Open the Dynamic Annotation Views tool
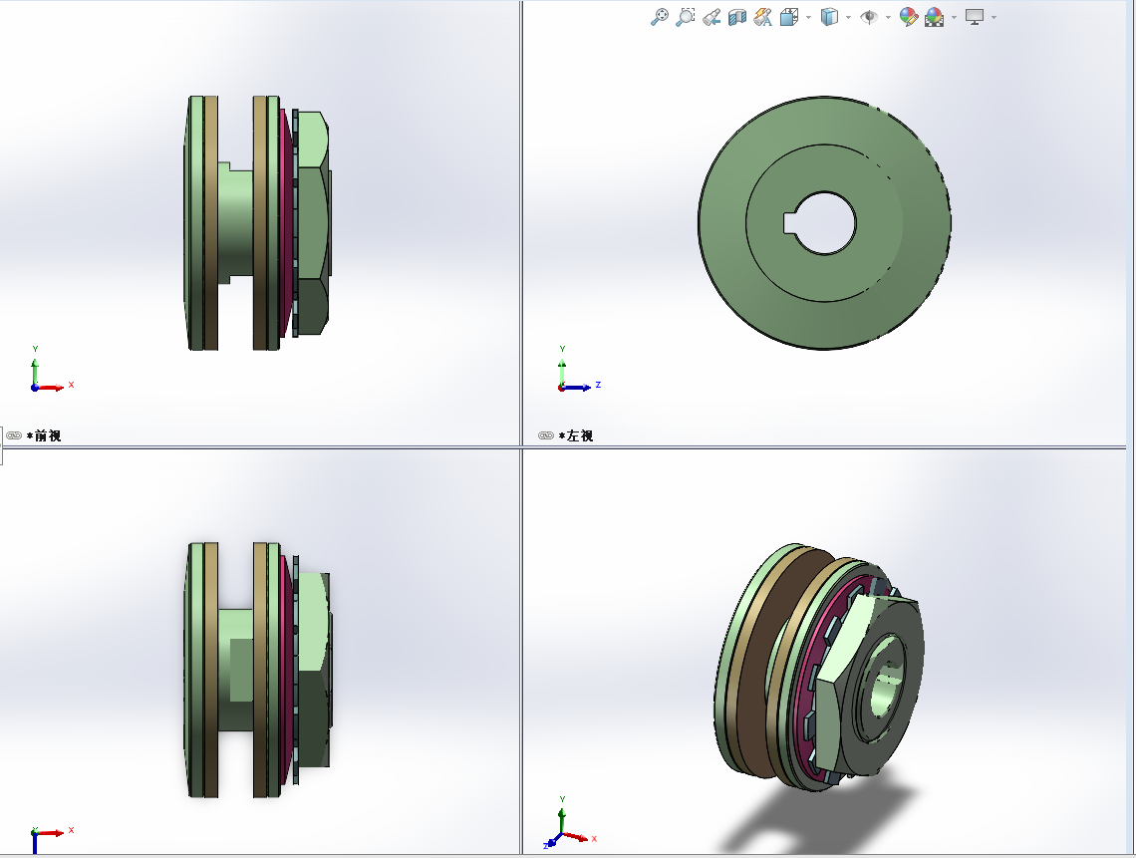This screenshot has width=1136, height=858. click(x=762, y=17)
